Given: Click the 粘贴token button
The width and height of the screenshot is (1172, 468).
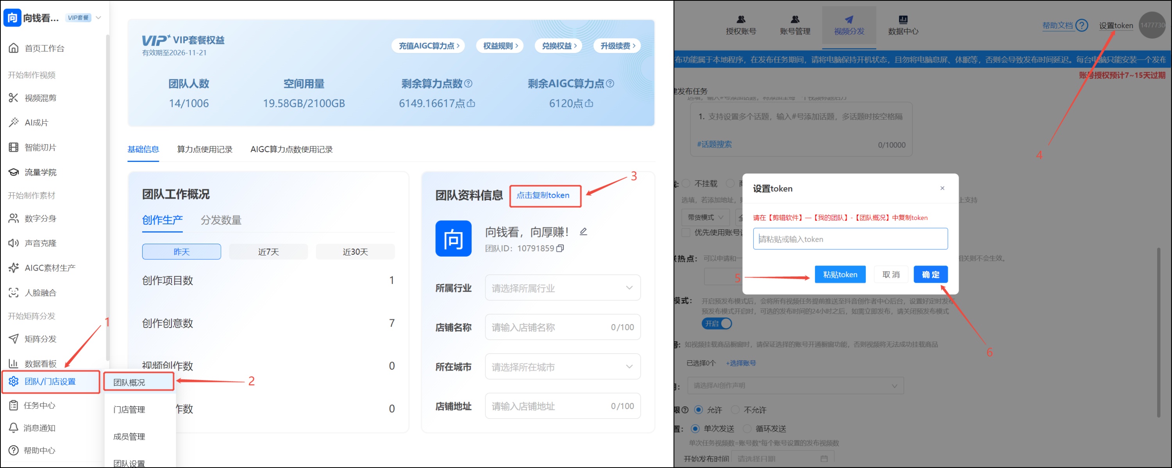Looking at the screenshot, I should (x=840, y=275).
